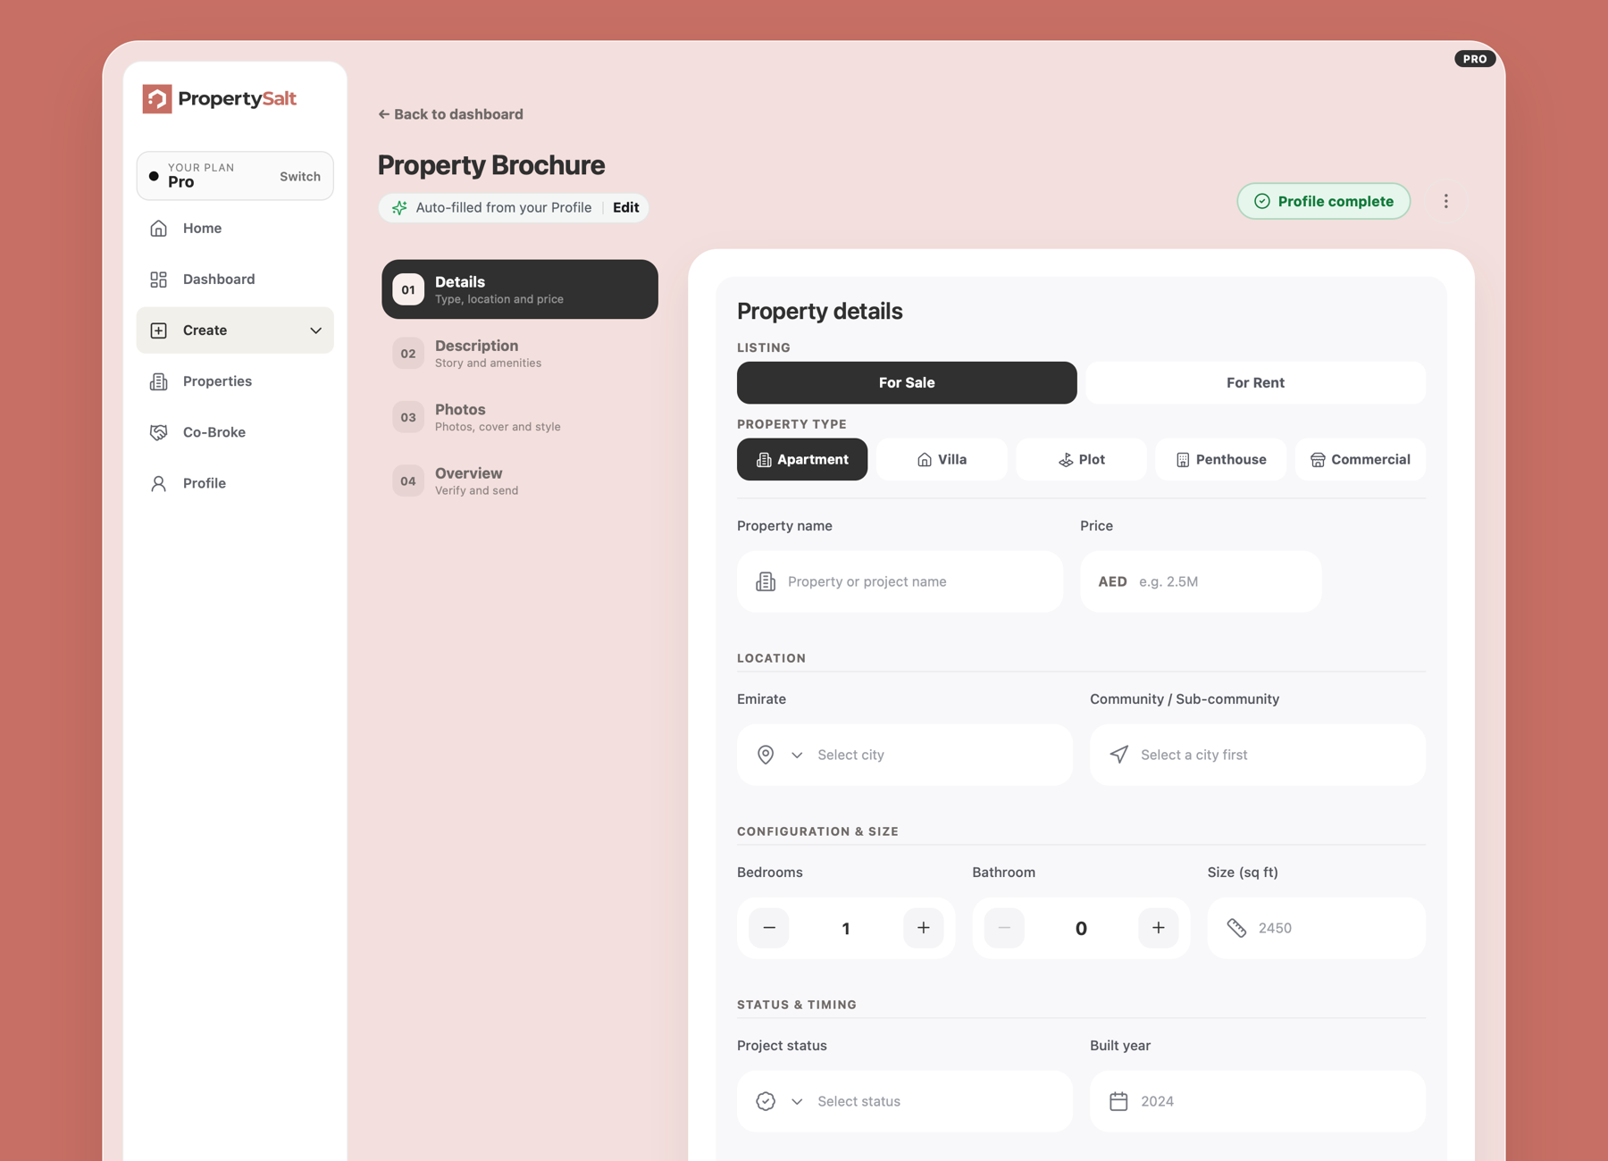Open Co-Broke in the sidebar

[x=235, y=432]
